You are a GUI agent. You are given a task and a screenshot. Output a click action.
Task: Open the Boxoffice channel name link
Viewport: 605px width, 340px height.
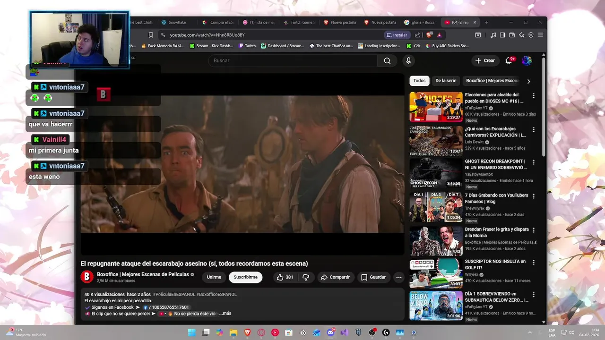pyautogui.click(x=143, y=274)
